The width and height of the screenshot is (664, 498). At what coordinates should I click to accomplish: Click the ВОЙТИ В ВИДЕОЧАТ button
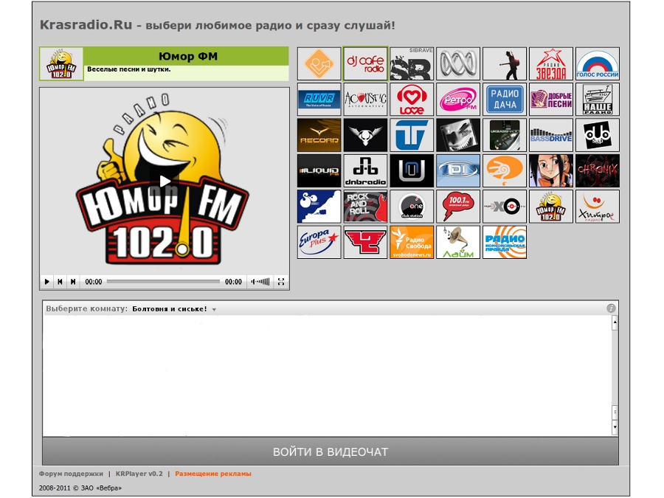click(330, 452)
